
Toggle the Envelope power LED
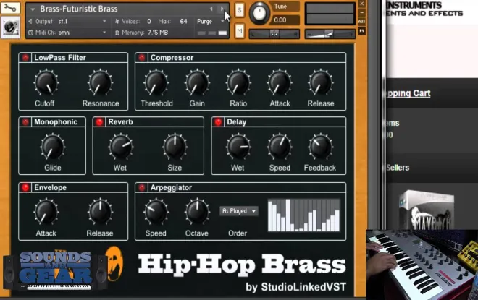coord(25,187)
